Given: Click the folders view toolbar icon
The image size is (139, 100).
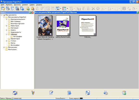Looking at the screenshot, I should click(x=3, y=9).
